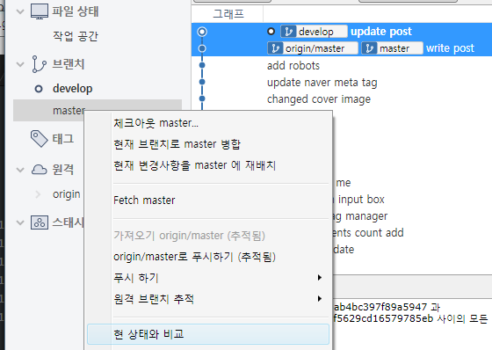This screenshot has height=350, width=492.
Task: Collapse the 파일 상태 section
Action: tap(20, 12)
